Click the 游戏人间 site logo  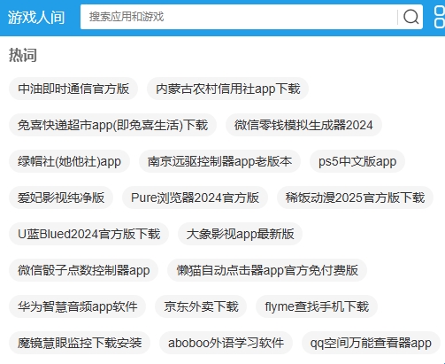[36, 17]
